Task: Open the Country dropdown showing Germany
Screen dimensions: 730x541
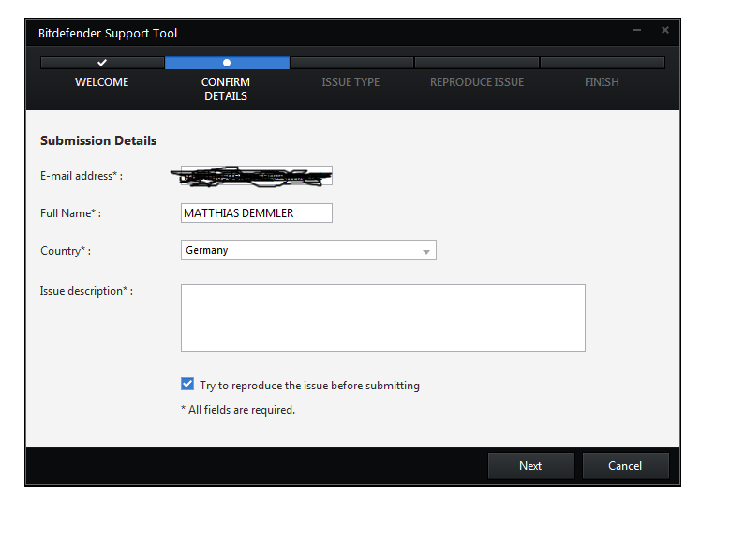Action: pos(308,250)
